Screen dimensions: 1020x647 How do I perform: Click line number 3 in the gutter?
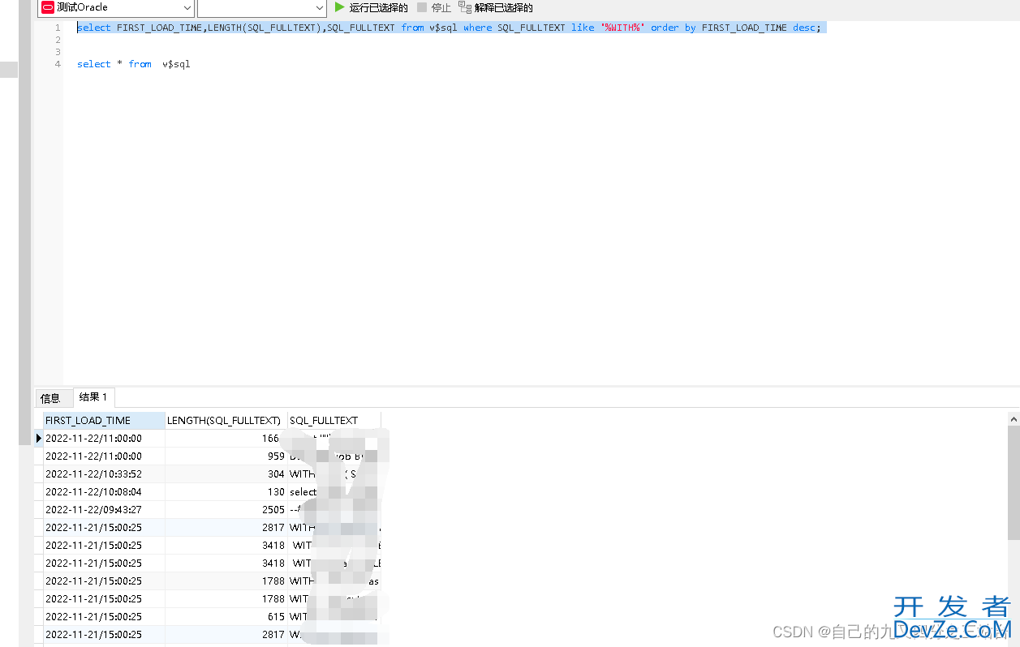click(58, 52)
